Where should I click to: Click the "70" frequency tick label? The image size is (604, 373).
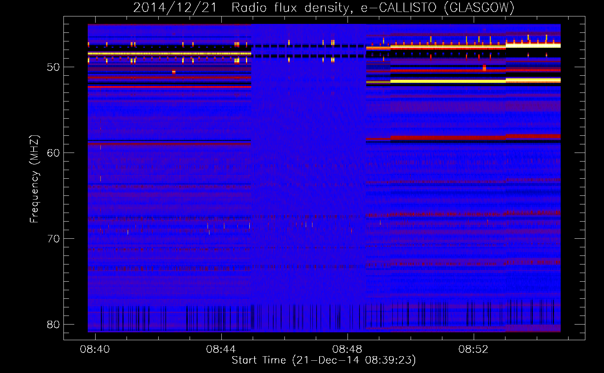coord(53,239)
